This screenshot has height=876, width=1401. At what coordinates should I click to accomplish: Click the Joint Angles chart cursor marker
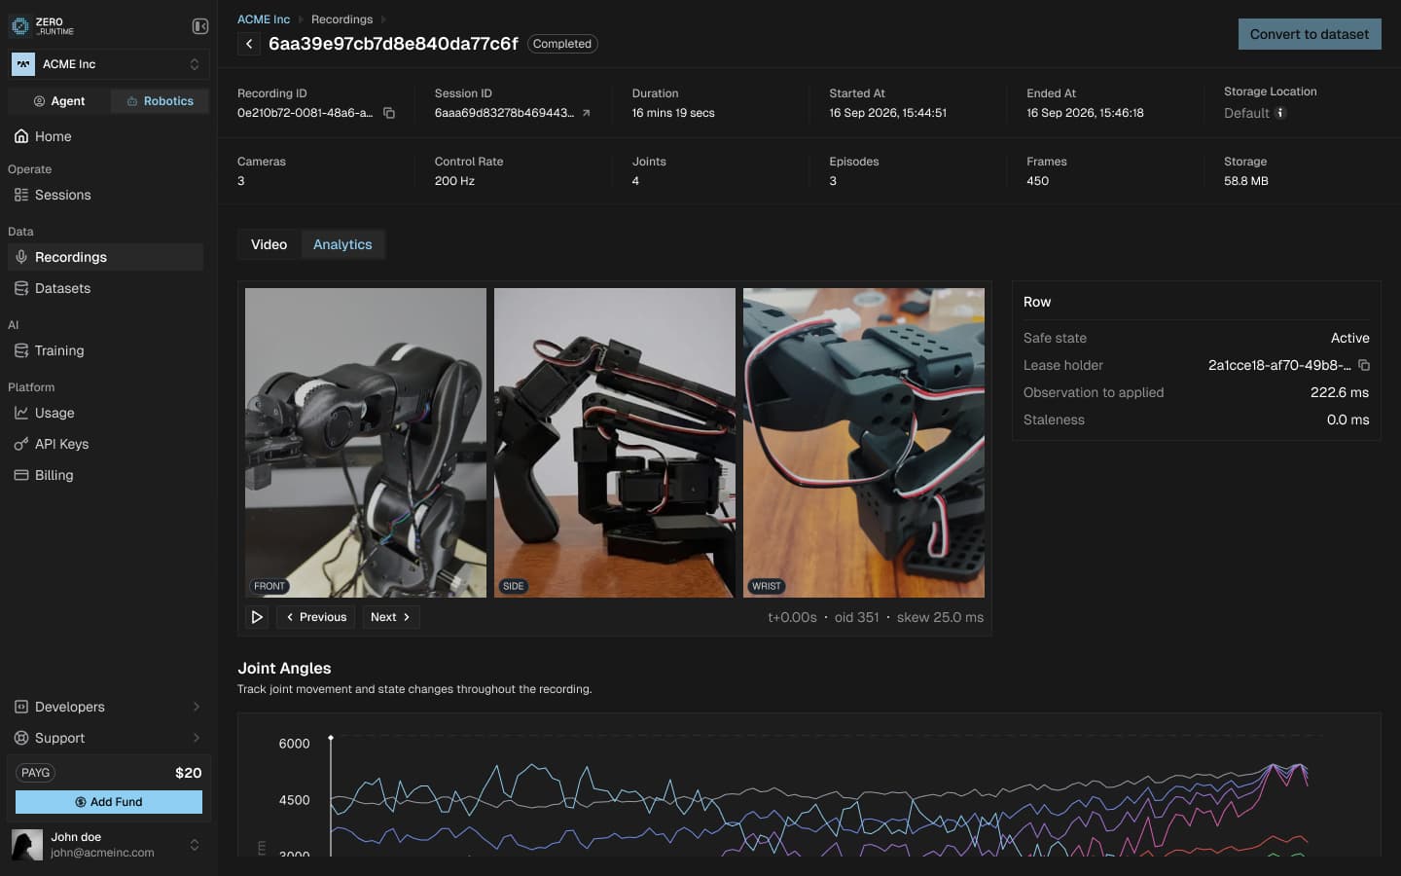point(331,739)
